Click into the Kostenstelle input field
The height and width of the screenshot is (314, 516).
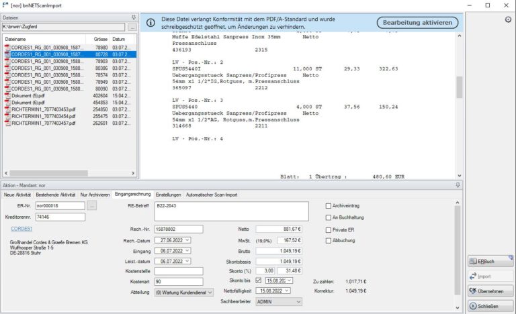pos(173,270)
